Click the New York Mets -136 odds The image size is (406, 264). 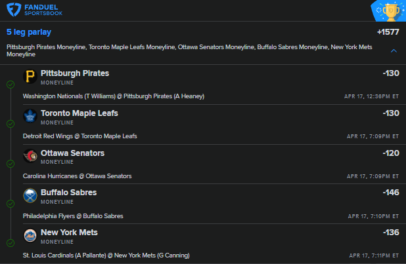(390, 232)
